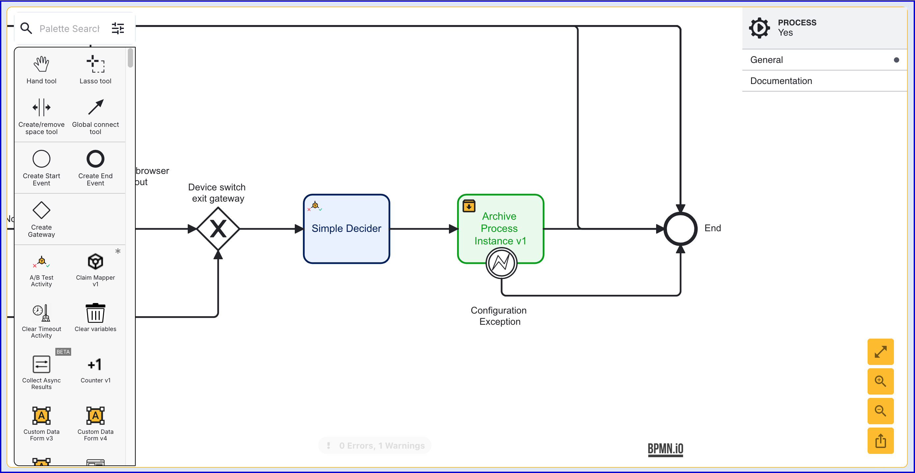Image resolution: width=915 pixels, height=473 pixels.
Task: Click the process gear play icon
Action: (x=760, y=28)
